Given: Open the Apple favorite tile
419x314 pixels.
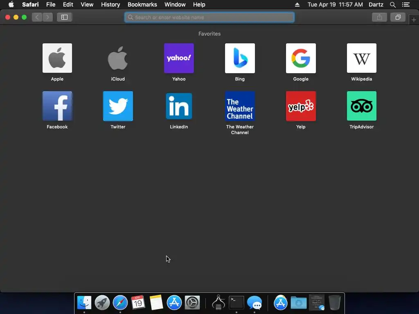Looking at the screenshot, I should (57, 58).
